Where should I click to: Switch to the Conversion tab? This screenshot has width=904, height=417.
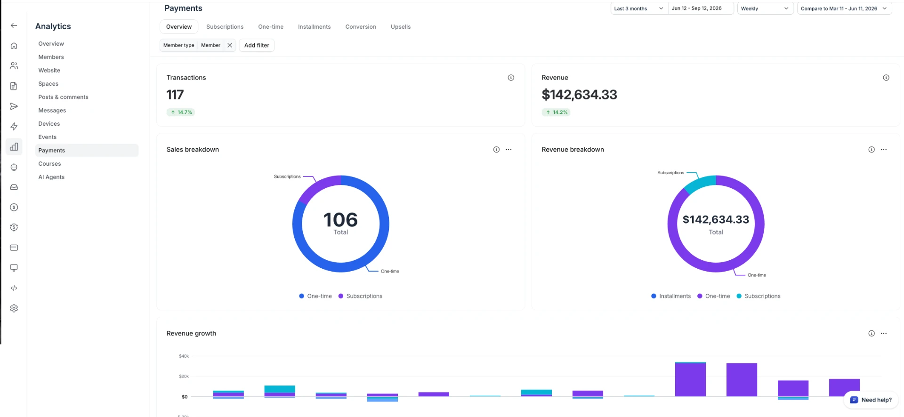coord(361,27)
